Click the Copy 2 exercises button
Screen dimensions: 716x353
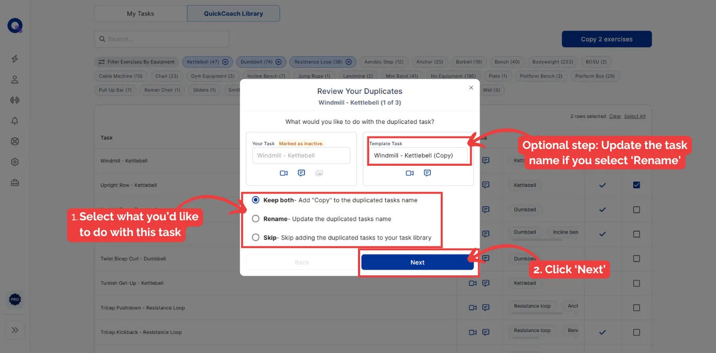606,39
